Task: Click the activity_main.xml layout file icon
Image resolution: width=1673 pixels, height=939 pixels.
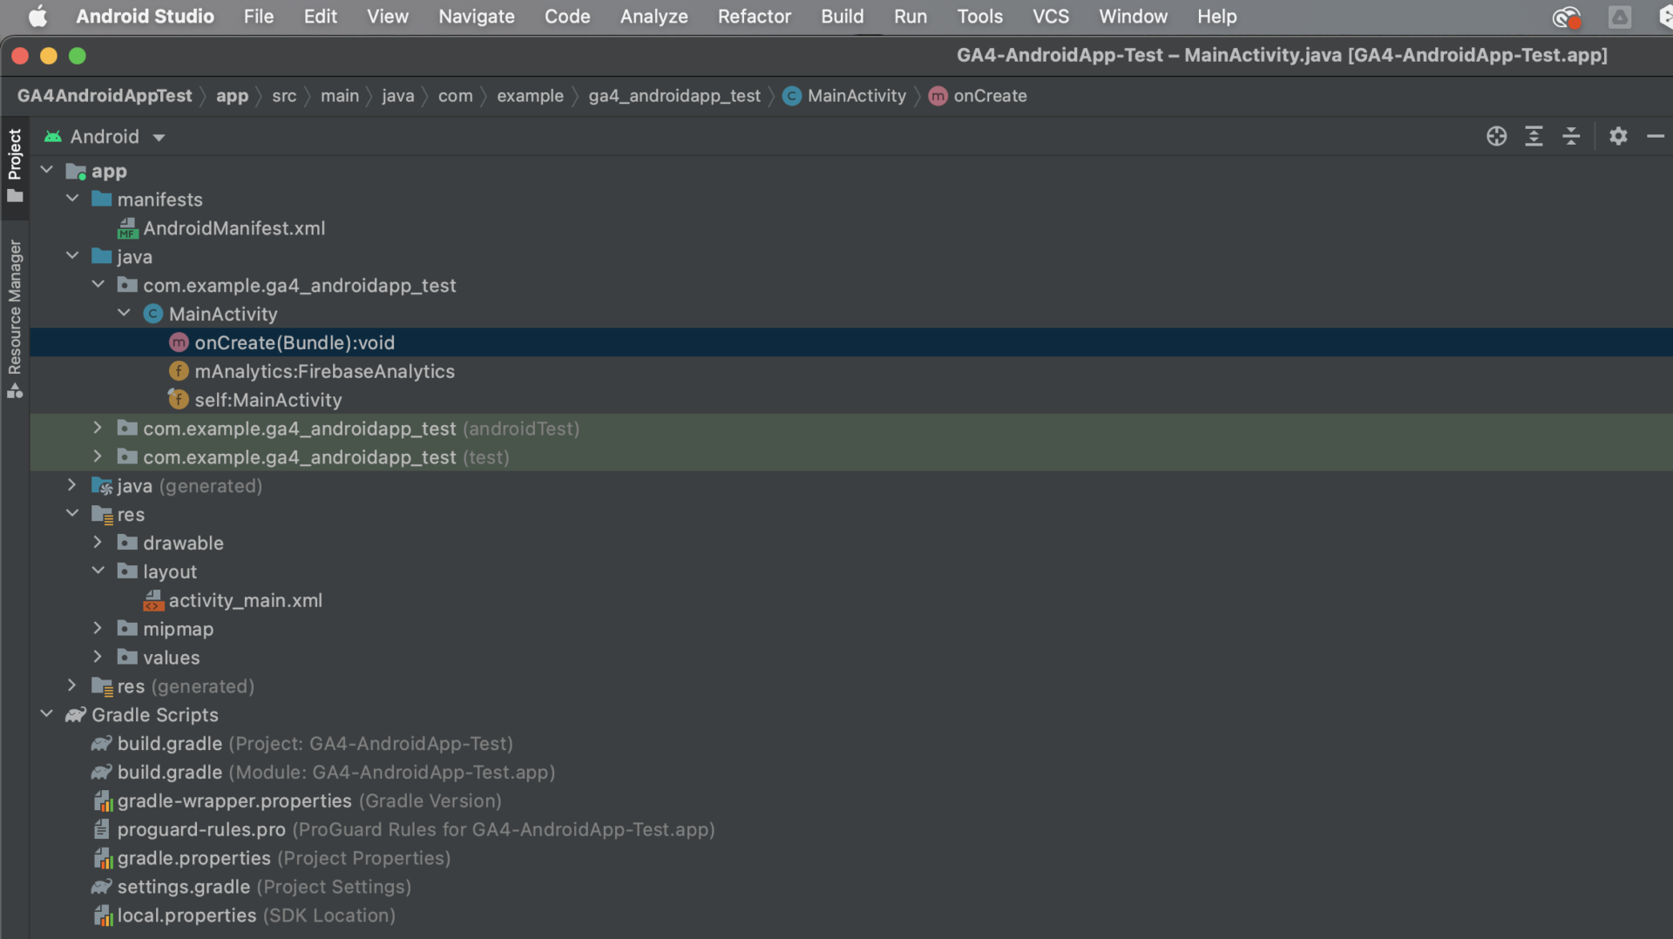Action: click(154, 600)
